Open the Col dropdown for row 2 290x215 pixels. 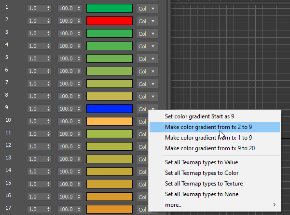point(147,21)
